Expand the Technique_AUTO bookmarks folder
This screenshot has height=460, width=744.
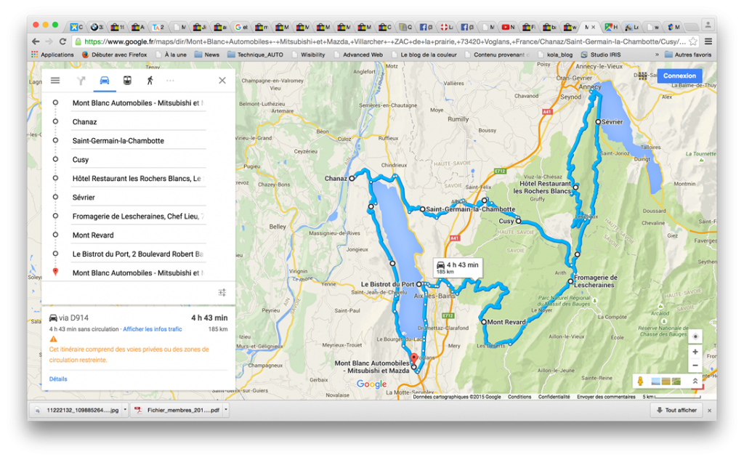[255, 55]
